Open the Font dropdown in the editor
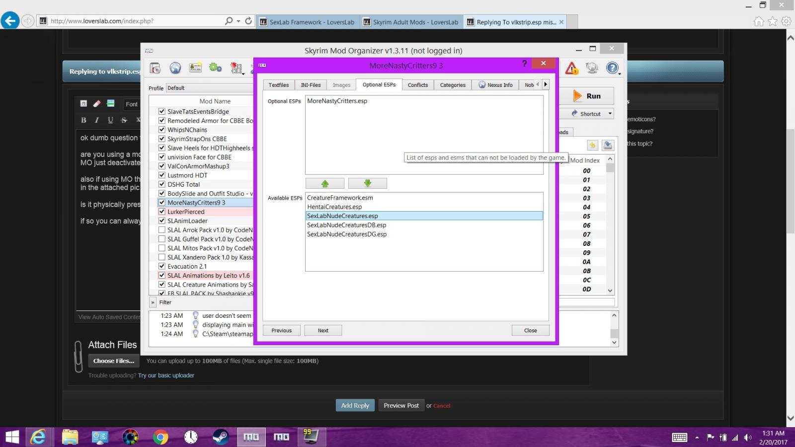Image resolution: width=795 pixels, height=447 pixels. point(132,104)
